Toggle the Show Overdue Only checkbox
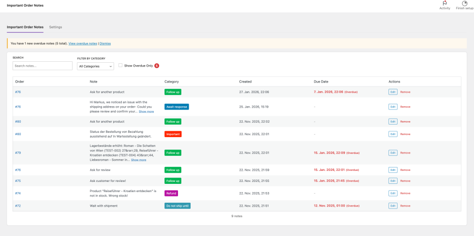474x236 pixels. click(120, 65)
